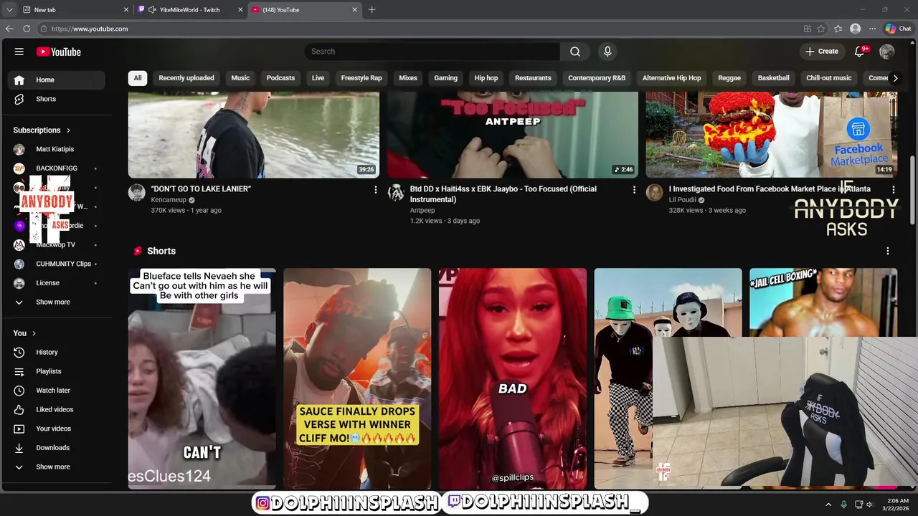Viewport: 918px width, 516px height.
Task: Select the Podcasts filter chip
Action: tap(280, 78)
